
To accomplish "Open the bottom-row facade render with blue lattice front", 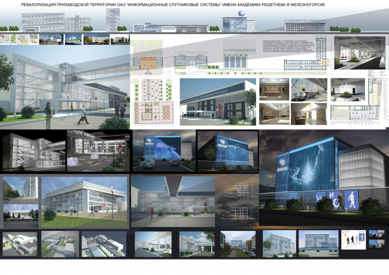I will click(318, 243).
